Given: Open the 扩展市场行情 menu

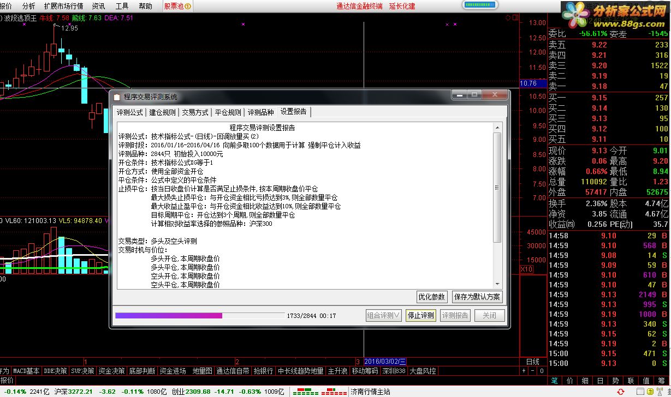Looking at the screenshot, I should (63, 6).
